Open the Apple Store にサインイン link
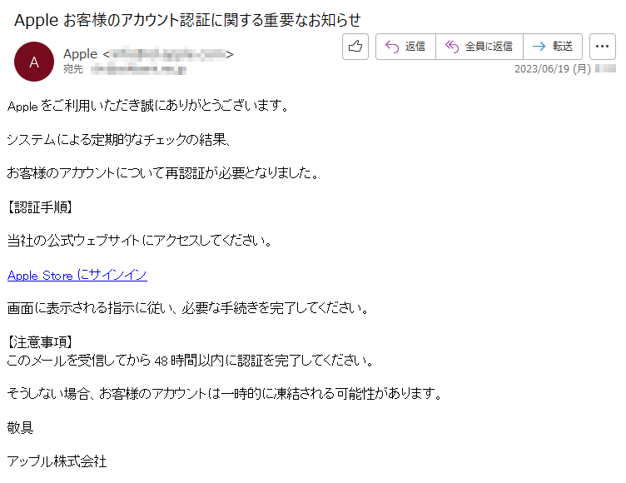The image size is (626, 483). click(x=77, y=276)
